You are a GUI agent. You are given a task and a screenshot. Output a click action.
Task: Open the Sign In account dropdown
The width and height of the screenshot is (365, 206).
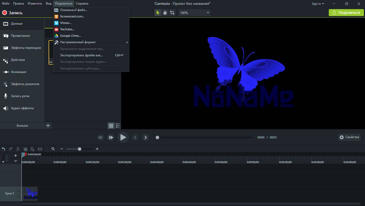318,4
